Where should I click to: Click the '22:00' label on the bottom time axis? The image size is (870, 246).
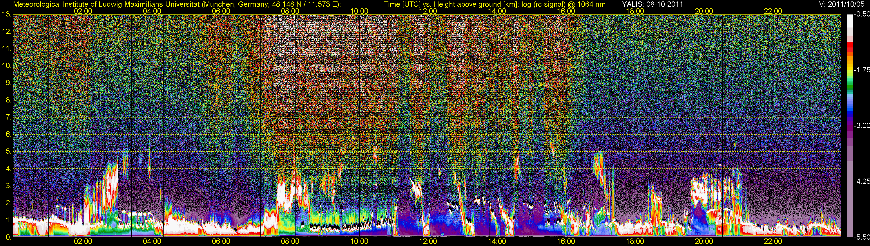tap(773, 242)
